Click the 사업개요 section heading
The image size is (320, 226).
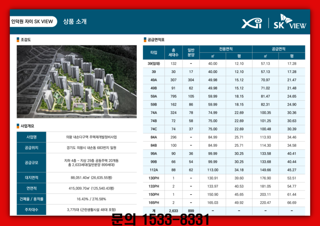[27, 126]
